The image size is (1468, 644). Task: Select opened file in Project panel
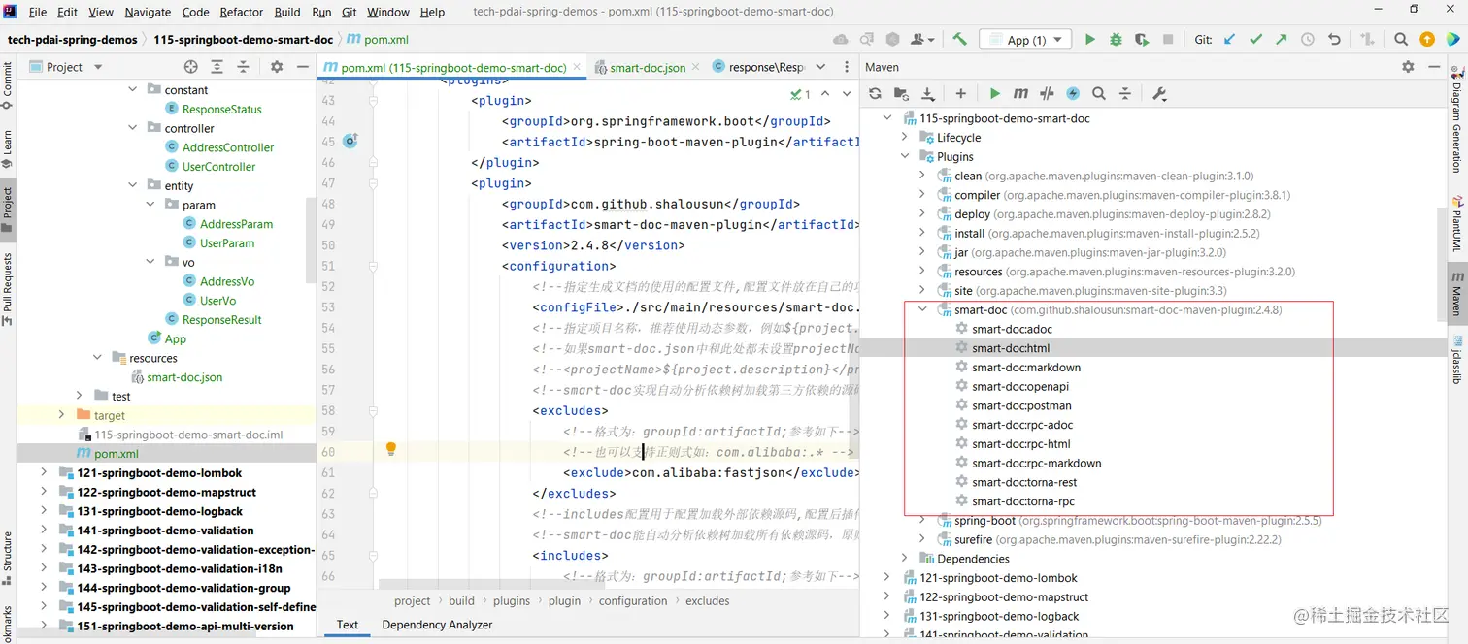point(191,67)
